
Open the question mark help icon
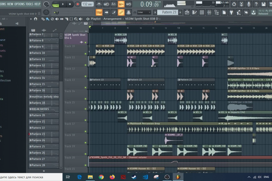(x=256, y=4)
